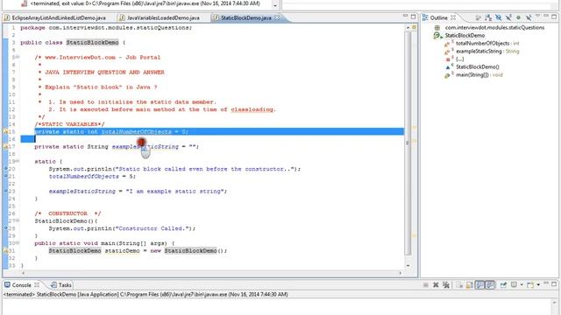Click the editor vertical scrollbar thumb

pos(408,143)
